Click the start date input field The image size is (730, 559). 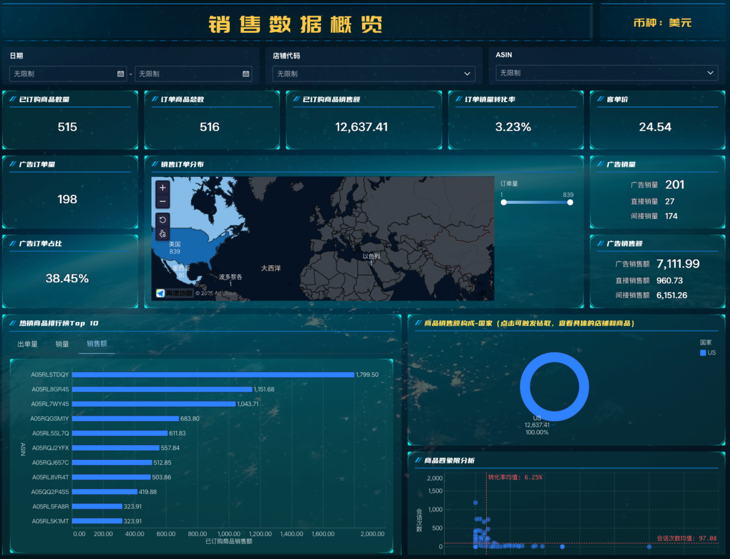coord(68,74)
